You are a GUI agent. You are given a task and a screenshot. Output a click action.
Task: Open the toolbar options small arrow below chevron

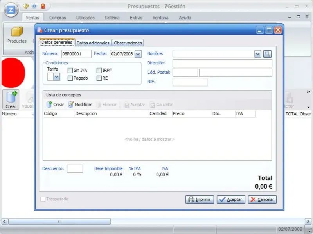point(308,108)
